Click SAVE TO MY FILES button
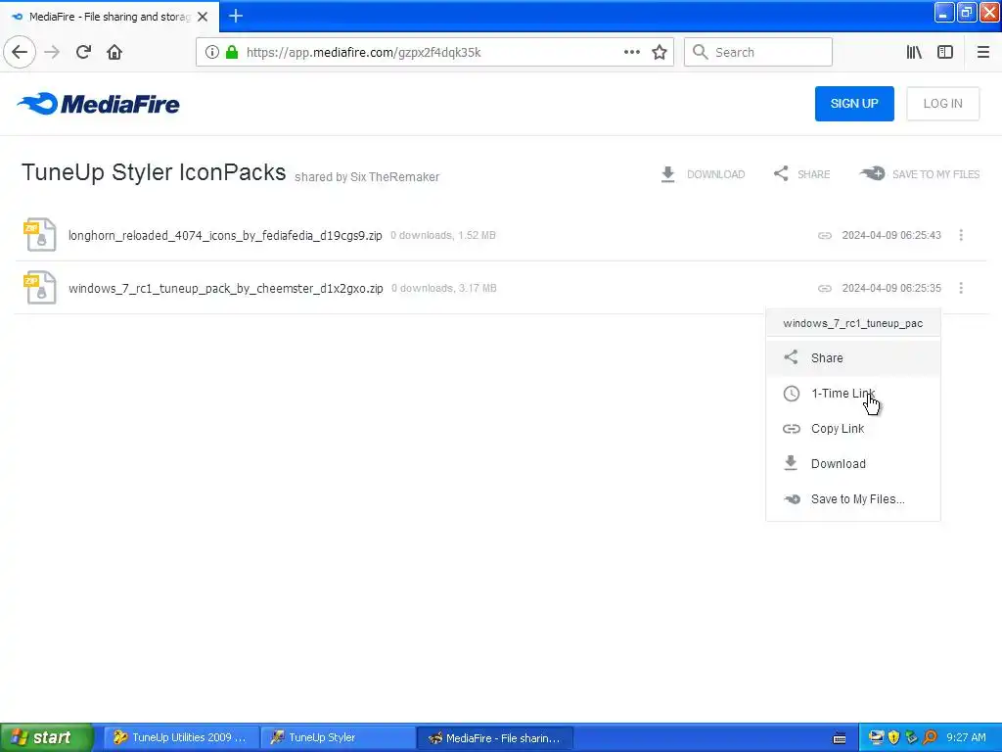This screenshot has height=752, width=1002. (x=920, y=174)
